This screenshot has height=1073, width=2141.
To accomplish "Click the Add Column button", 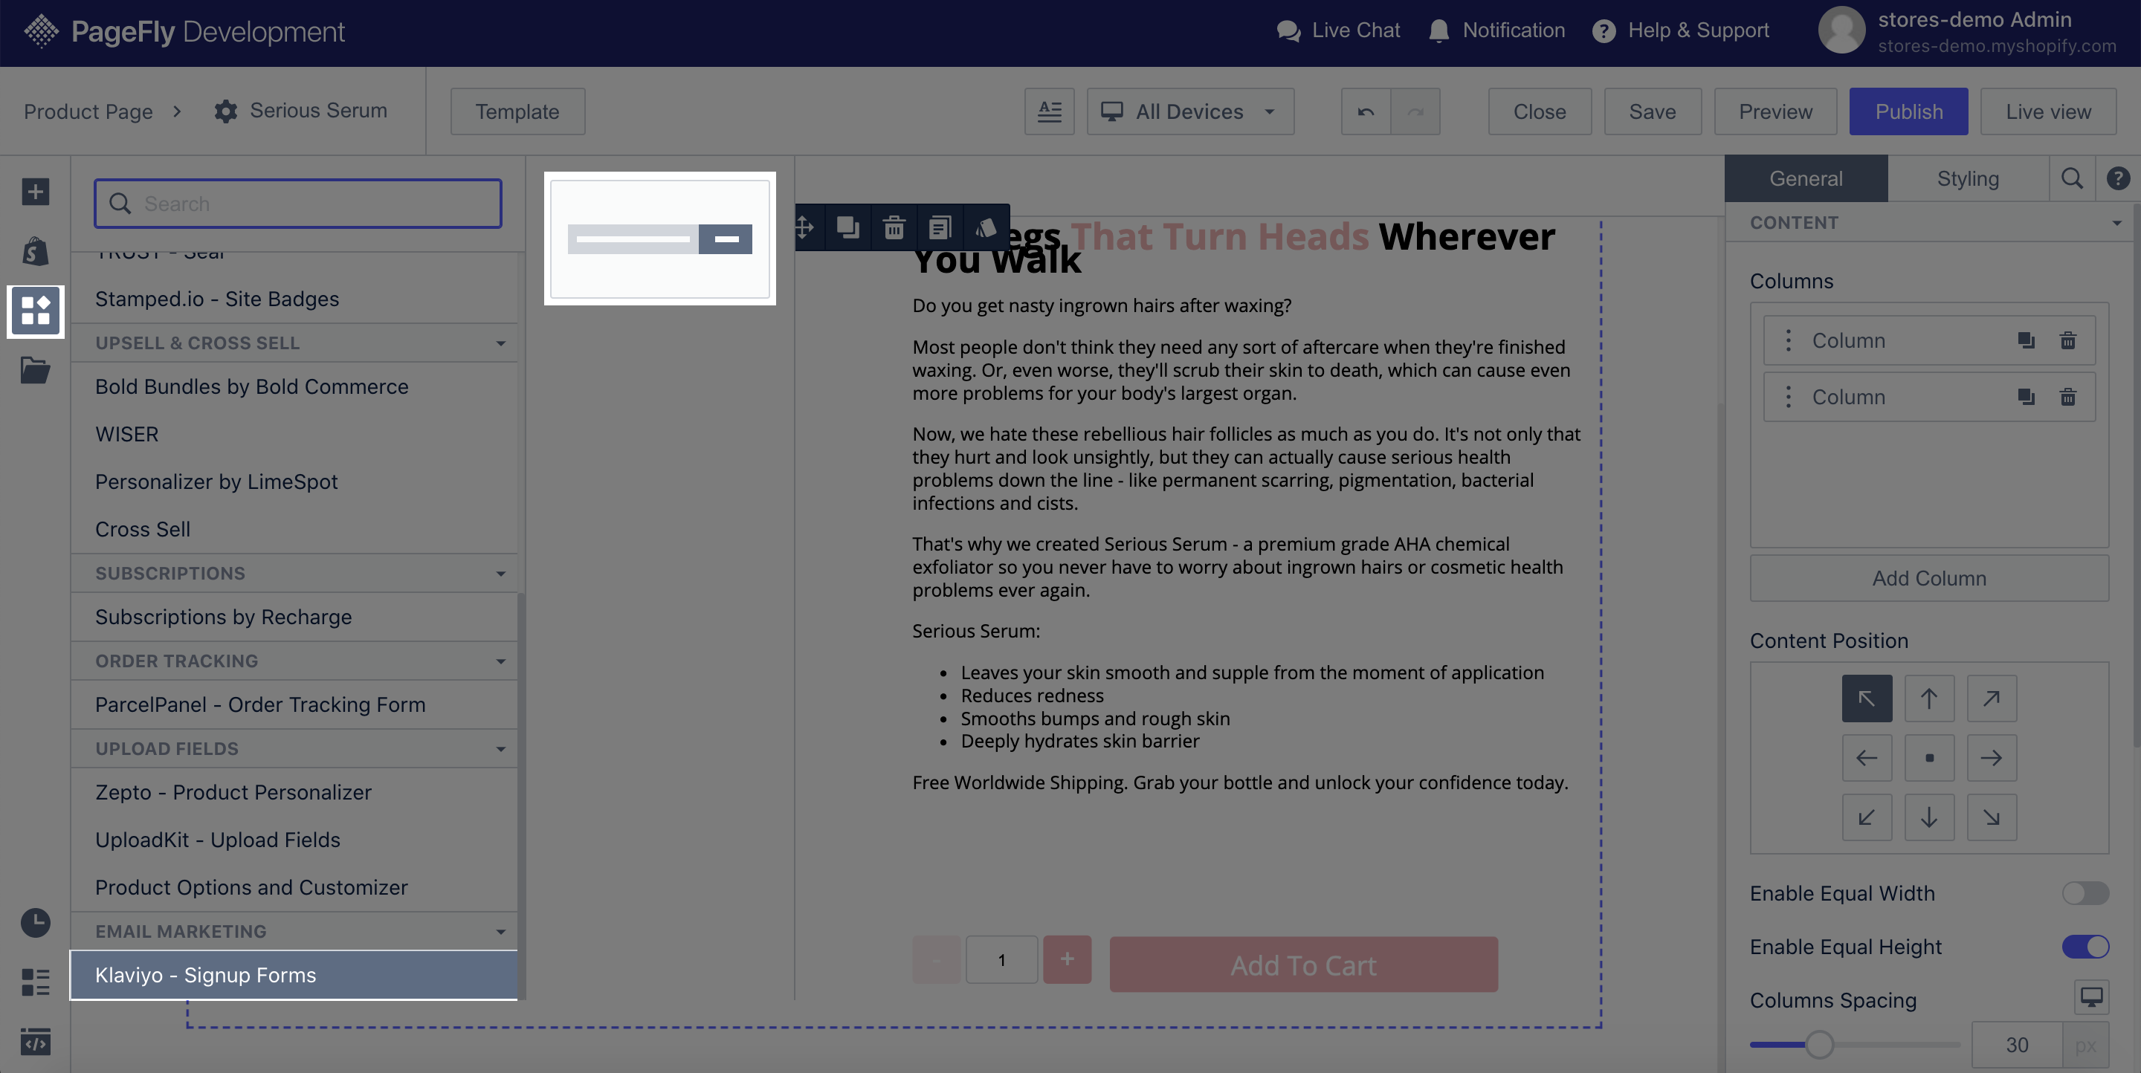I will pyautogui.click(x=1929, y=578).
